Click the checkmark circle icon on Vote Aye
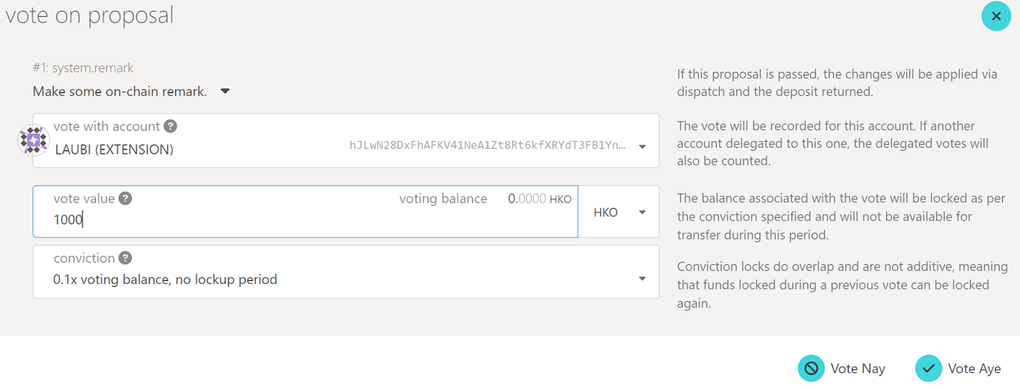 click(928, 368)
